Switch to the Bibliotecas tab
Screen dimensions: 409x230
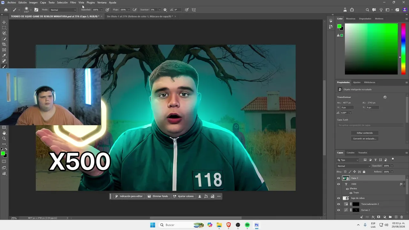pyautogui.click(x=370, y=82)
